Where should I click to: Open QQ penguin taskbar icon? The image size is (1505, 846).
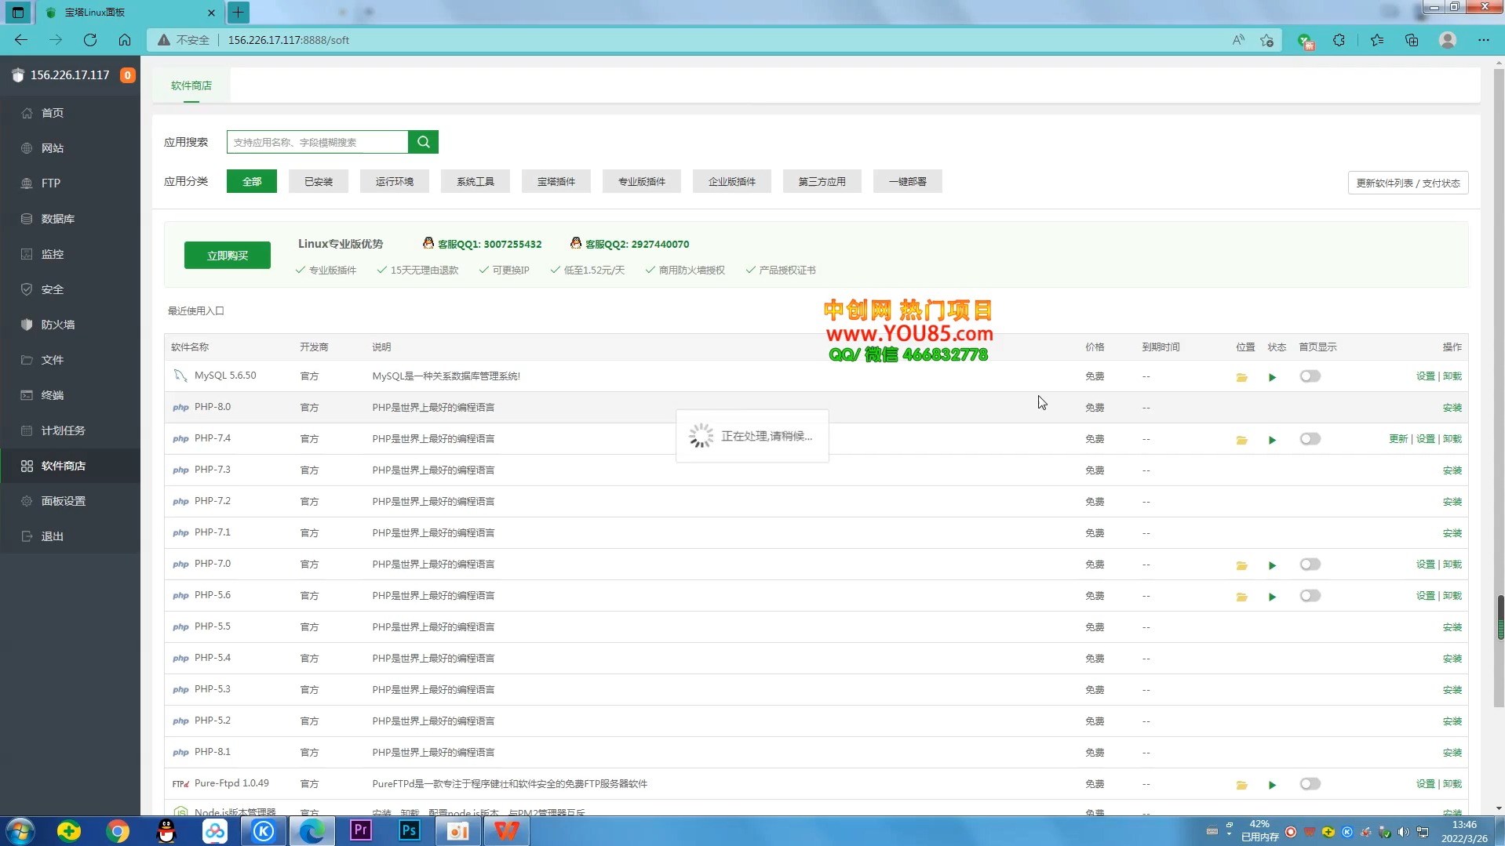[x=166, y=831]
